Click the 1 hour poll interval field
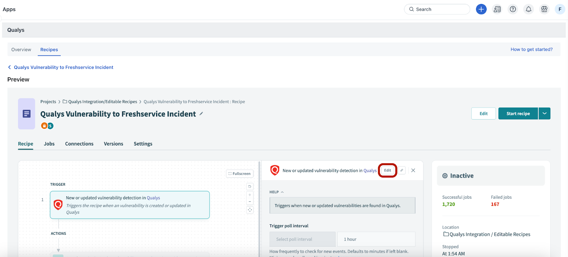568x257 pixels. tap(376, 239)
